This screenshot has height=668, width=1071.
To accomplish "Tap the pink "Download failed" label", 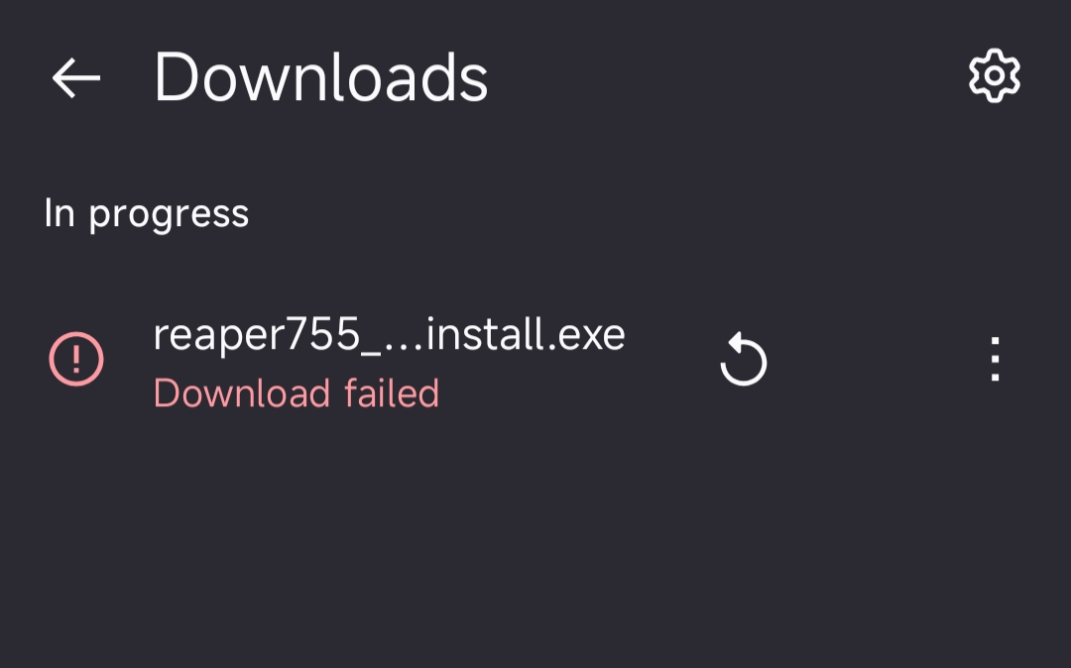I will pos(296,393).
